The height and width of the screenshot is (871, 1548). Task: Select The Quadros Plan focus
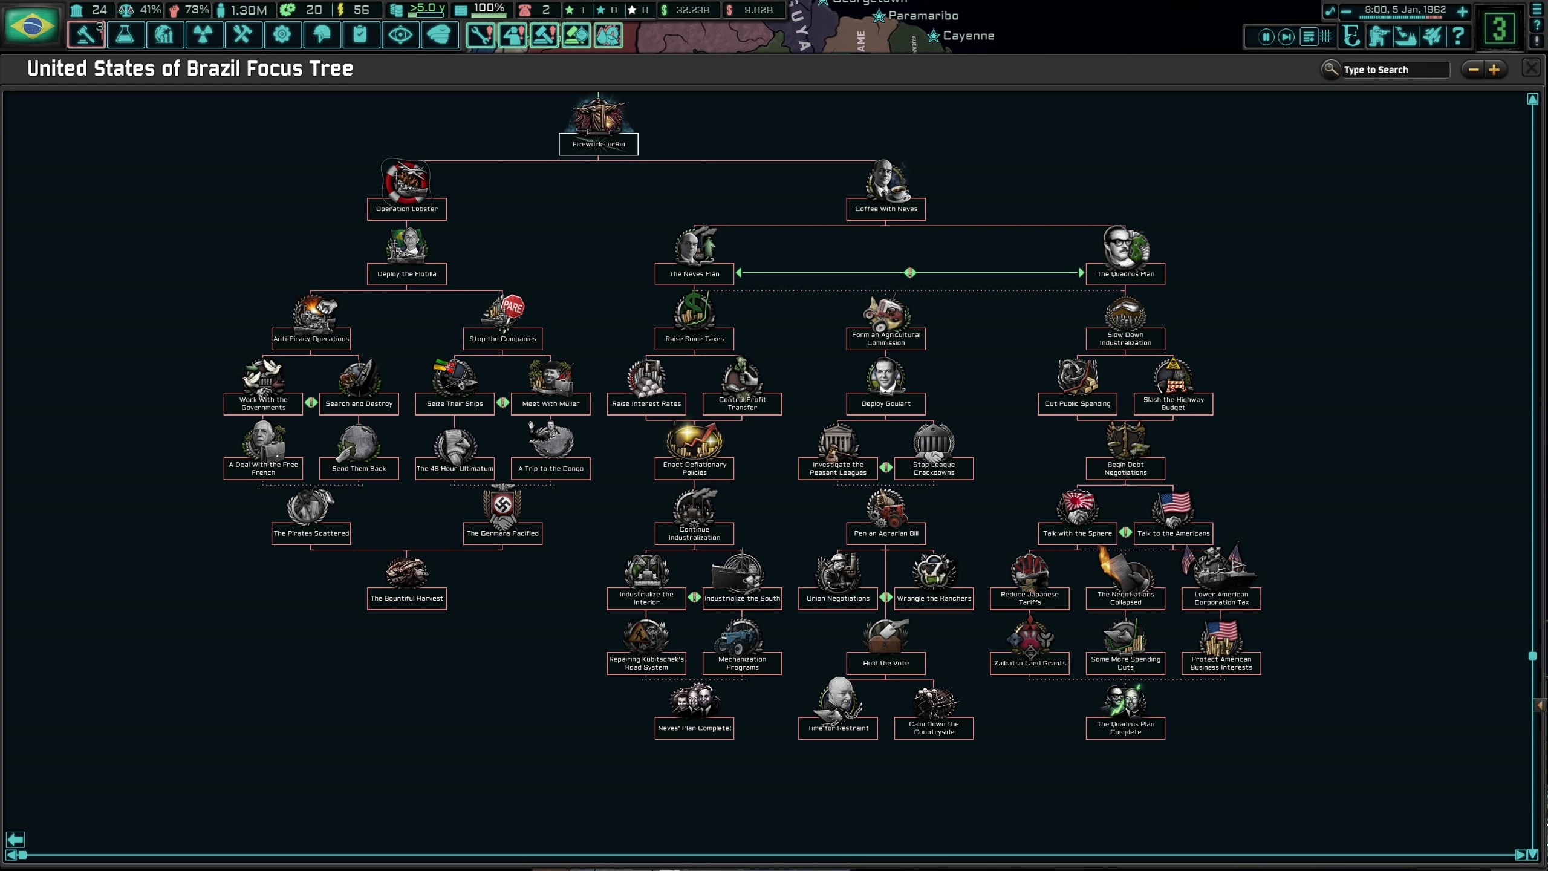1125,273
